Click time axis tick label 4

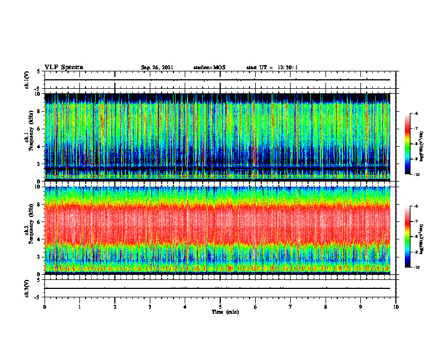(x=185, y=307)
